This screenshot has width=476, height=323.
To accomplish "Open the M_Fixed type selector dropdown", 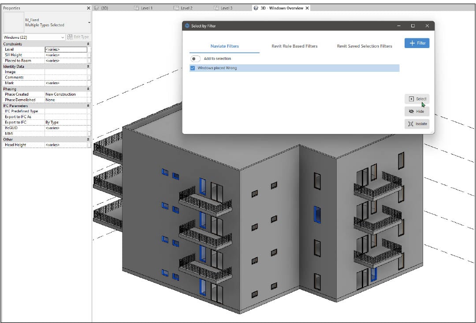I will pos(89,22).
